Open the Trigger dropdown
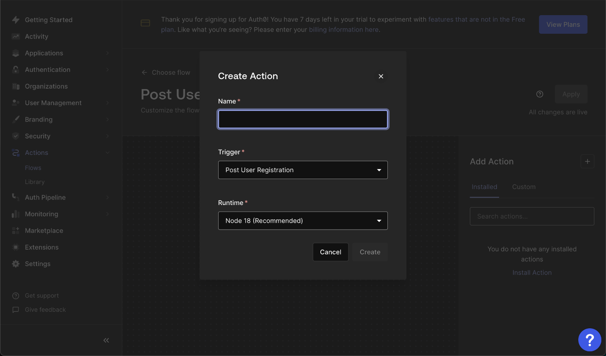This screenshot has width=606, height=356. [303, 170]
